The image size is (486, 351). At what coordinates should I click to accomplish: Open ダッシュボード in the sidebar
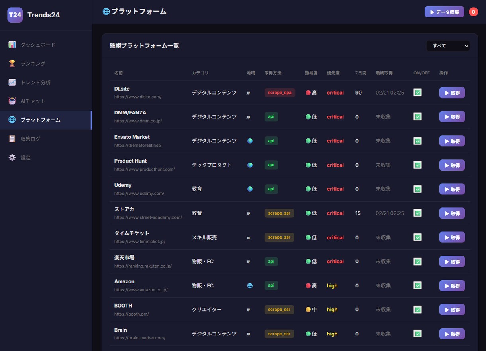46,45
